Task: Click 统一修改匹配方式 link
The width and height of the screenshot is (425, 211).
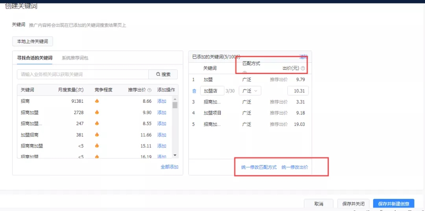Action: pyautogui.click(x=259, y=167)
